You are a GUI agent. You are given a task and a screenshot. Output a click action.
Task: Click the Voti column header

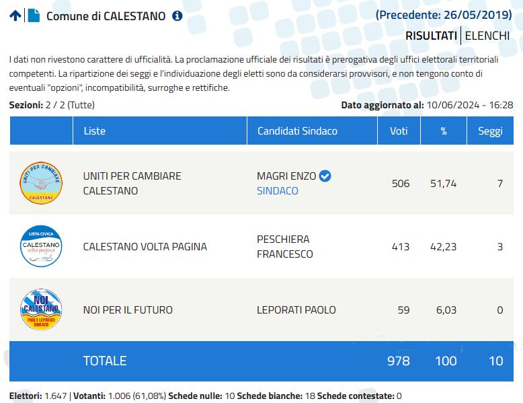(399, 131)
